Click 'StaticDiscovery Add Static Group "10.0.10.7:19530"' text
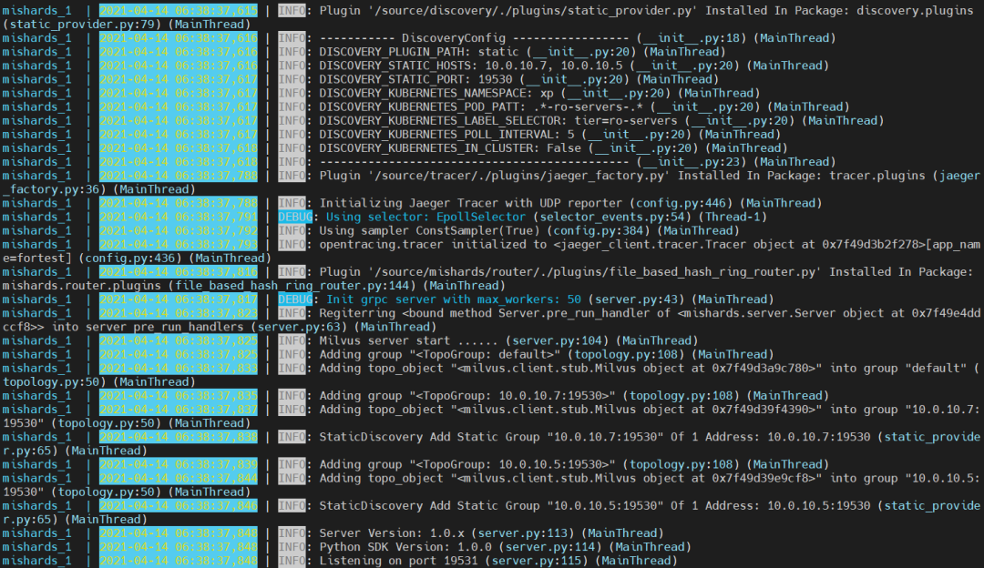Image resolution: width=984 pixels, height=568 pixels. tap(491, 438)
